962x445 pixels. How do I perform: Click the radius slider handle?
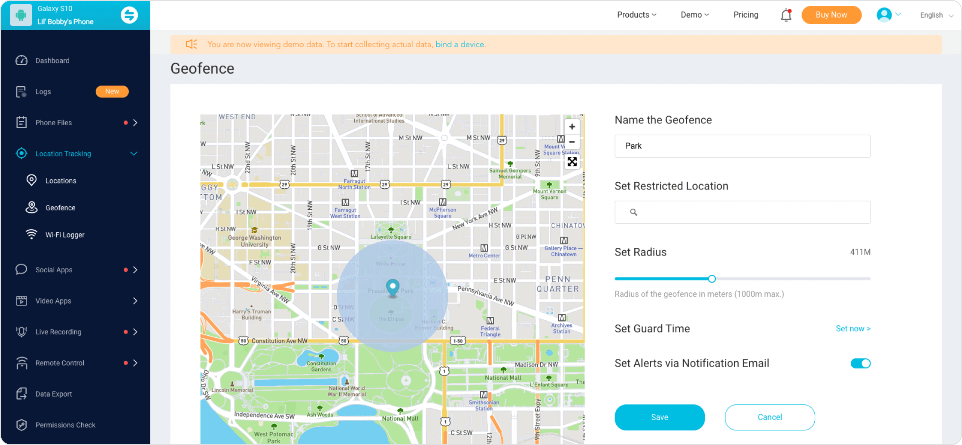[712, 279]
